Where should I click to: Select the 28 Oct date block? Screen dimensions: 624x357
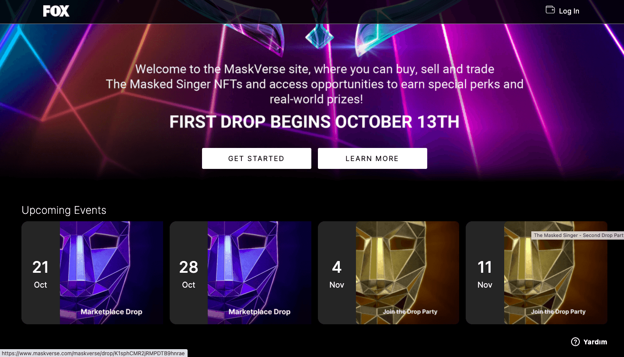[188, 273]
